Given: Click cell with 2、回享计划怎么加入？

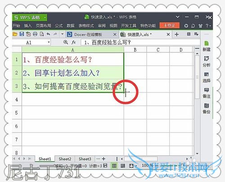Looking at the screenshot, I should (x=73, y=73).
